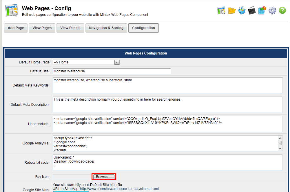This screenshot has width=290, height=192.
Task: Select the Configuration tab
Action: (x=143, y=28)
